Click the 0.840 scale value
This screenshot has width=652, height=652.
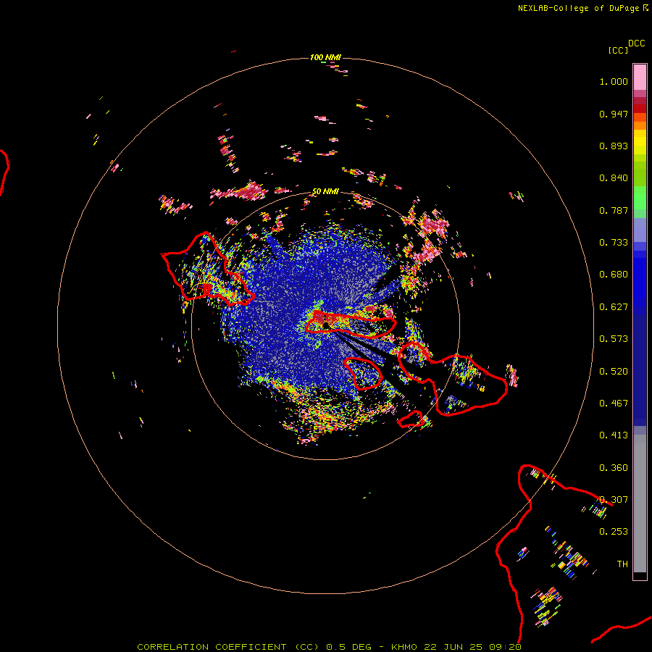(614, 178)
